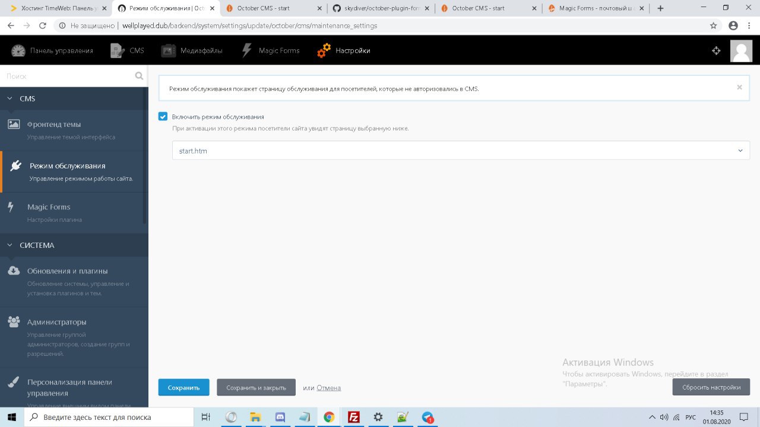Collapse the CMS sidebar section
Viewport: 760px width, 427px height.
point(74,98)
